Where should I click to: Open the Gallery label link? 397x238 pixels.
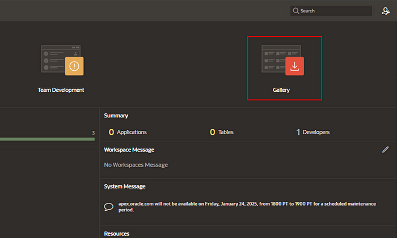tap(281, 90)
